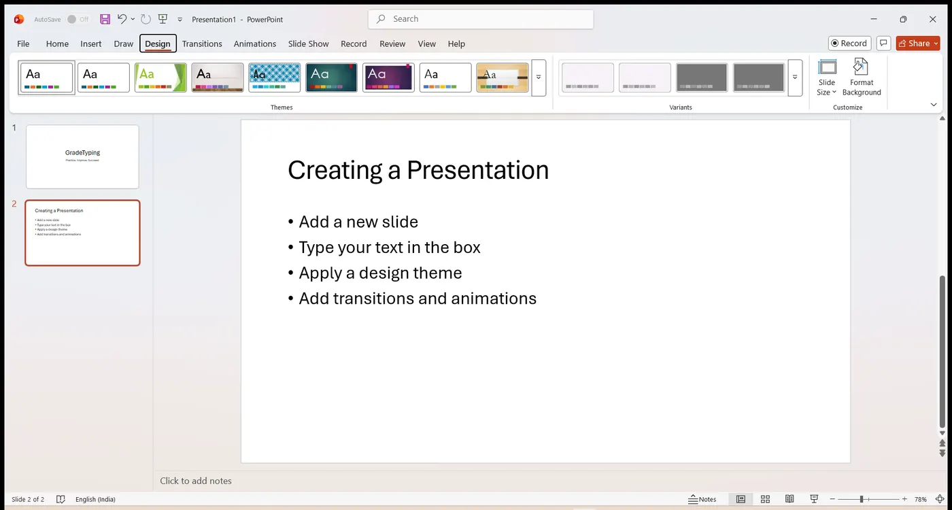Switch to the View tab

tap(427, 44)
